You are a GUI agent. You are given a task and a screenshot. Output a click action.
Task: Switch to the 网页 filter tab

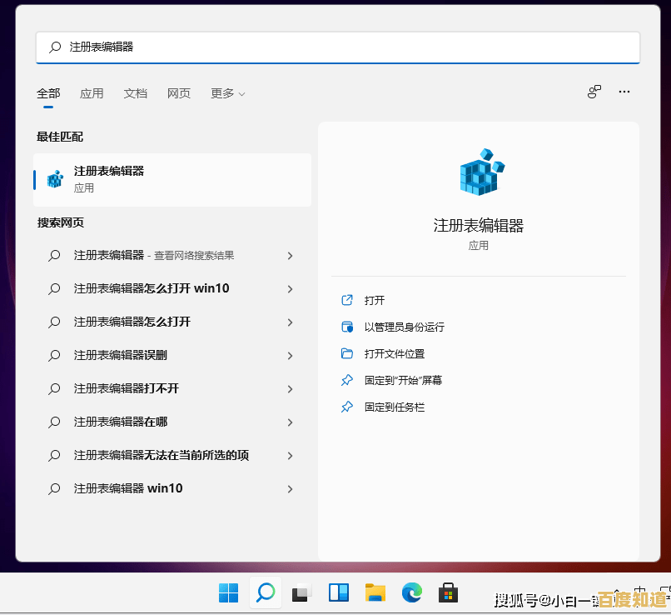coord(179,93)
